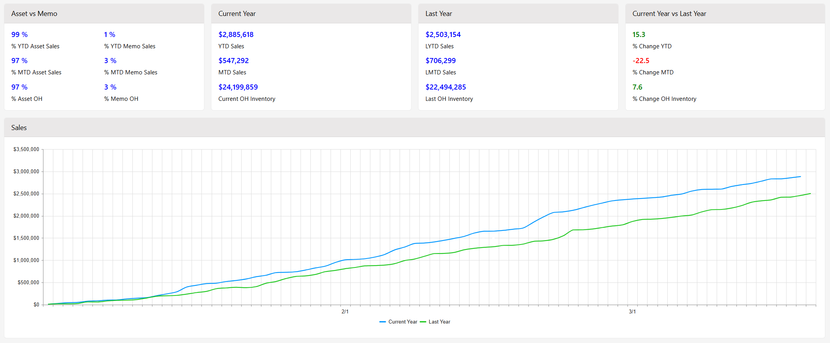Select the LMTD Sales value $706,299
This screenshot has height=343, width=830.
pyautogui.click(x=440, y=61)
